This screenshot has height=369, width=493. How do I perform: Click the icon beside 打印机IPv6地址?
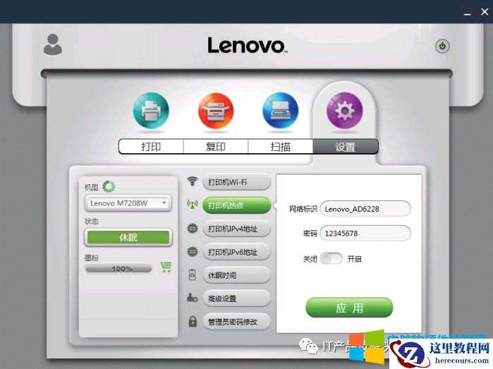193,251
